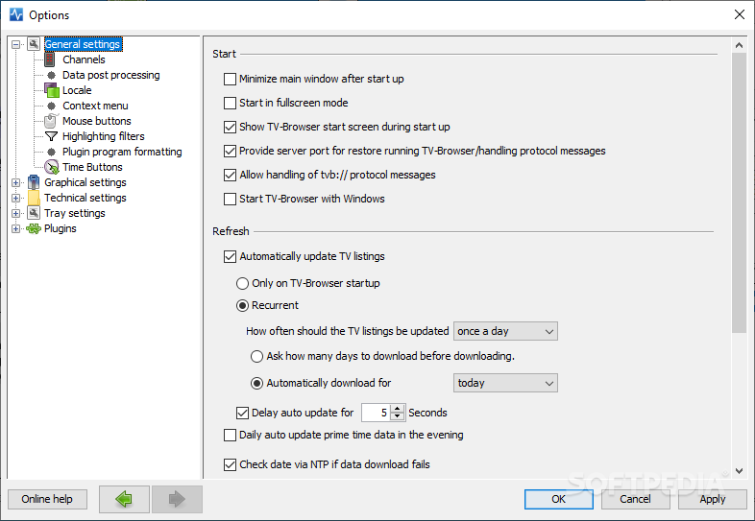Click the folder icon beside Technical settings
755x521 pixels.
(34, 198)
